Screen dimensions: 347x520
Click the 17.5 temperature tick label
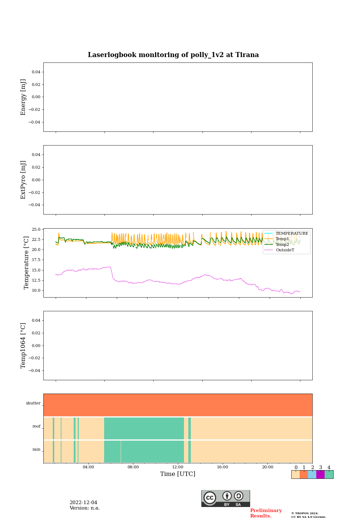pos(36,260)
